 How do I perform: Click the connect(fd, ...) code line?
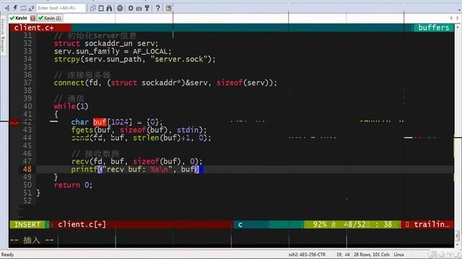tap(165, 83)
